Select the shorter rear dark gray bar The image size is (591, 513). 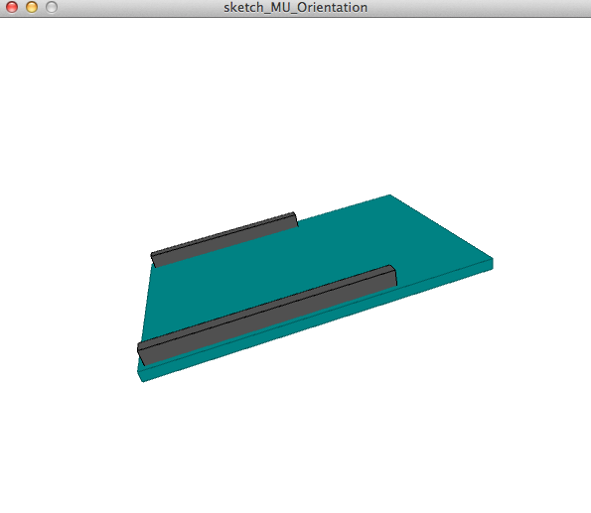pyautogui.click(x=224, y=240)
